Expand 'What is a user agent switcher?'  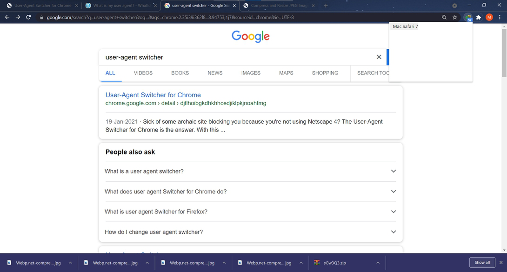click(251, 171)
